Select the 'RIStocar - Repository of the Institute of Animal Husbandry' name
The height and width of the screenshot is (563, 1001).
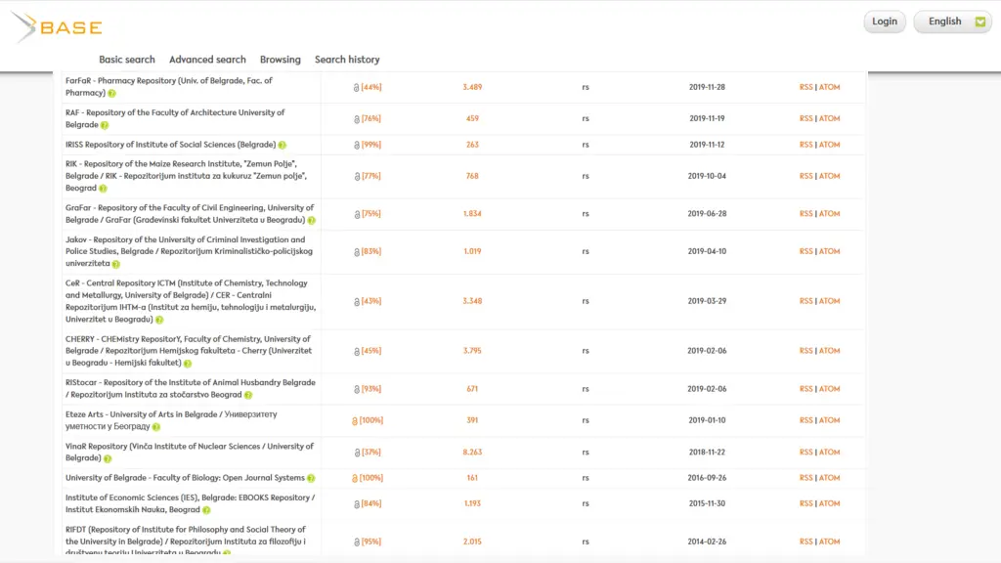[x=191, y=389]
